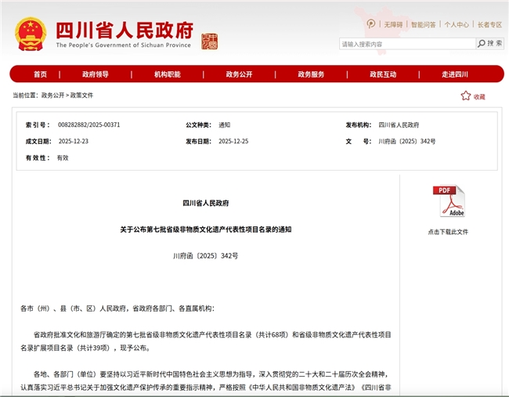Open the 政府领导 menu item
The height and width of the screenshot is (397, 509).
click(96, 74)
